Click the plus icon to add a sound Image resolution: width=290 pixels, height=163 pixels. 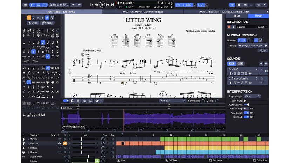[x=261, y=63]
